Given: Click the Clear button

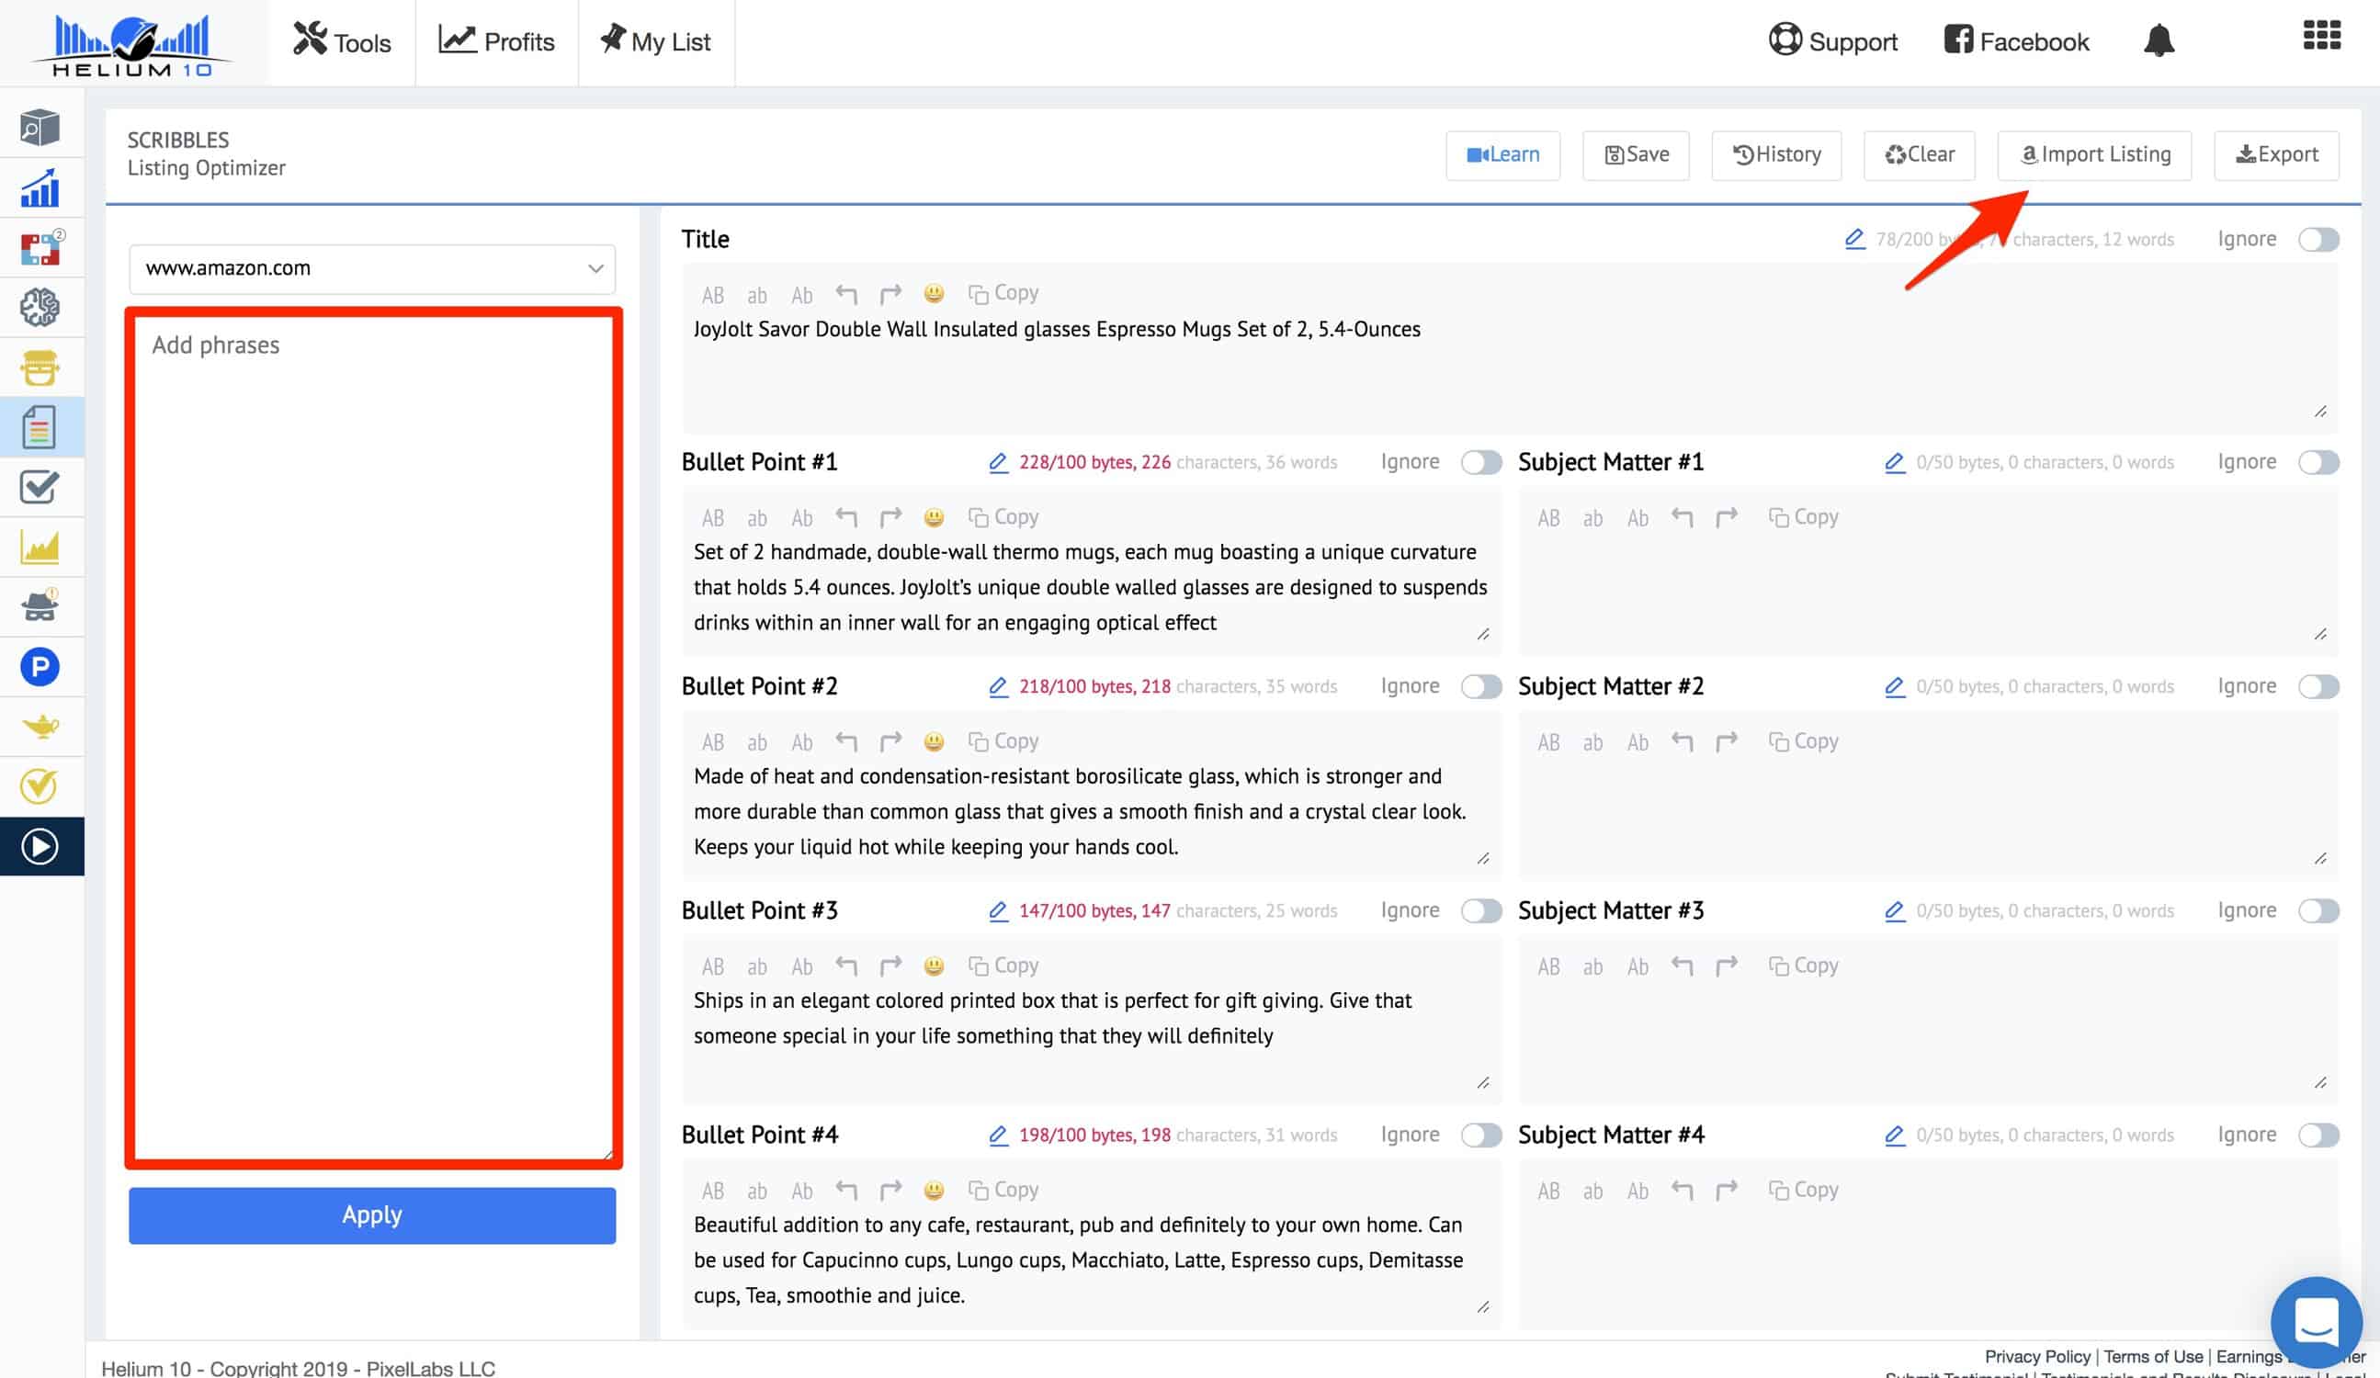Looking at the screenshot, I should click(x=1919, y=155).
